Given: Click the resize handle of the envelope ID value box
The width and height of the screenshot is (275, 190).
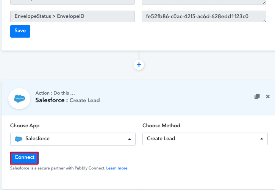Looking at the screenshot, I should coord(264,20).
